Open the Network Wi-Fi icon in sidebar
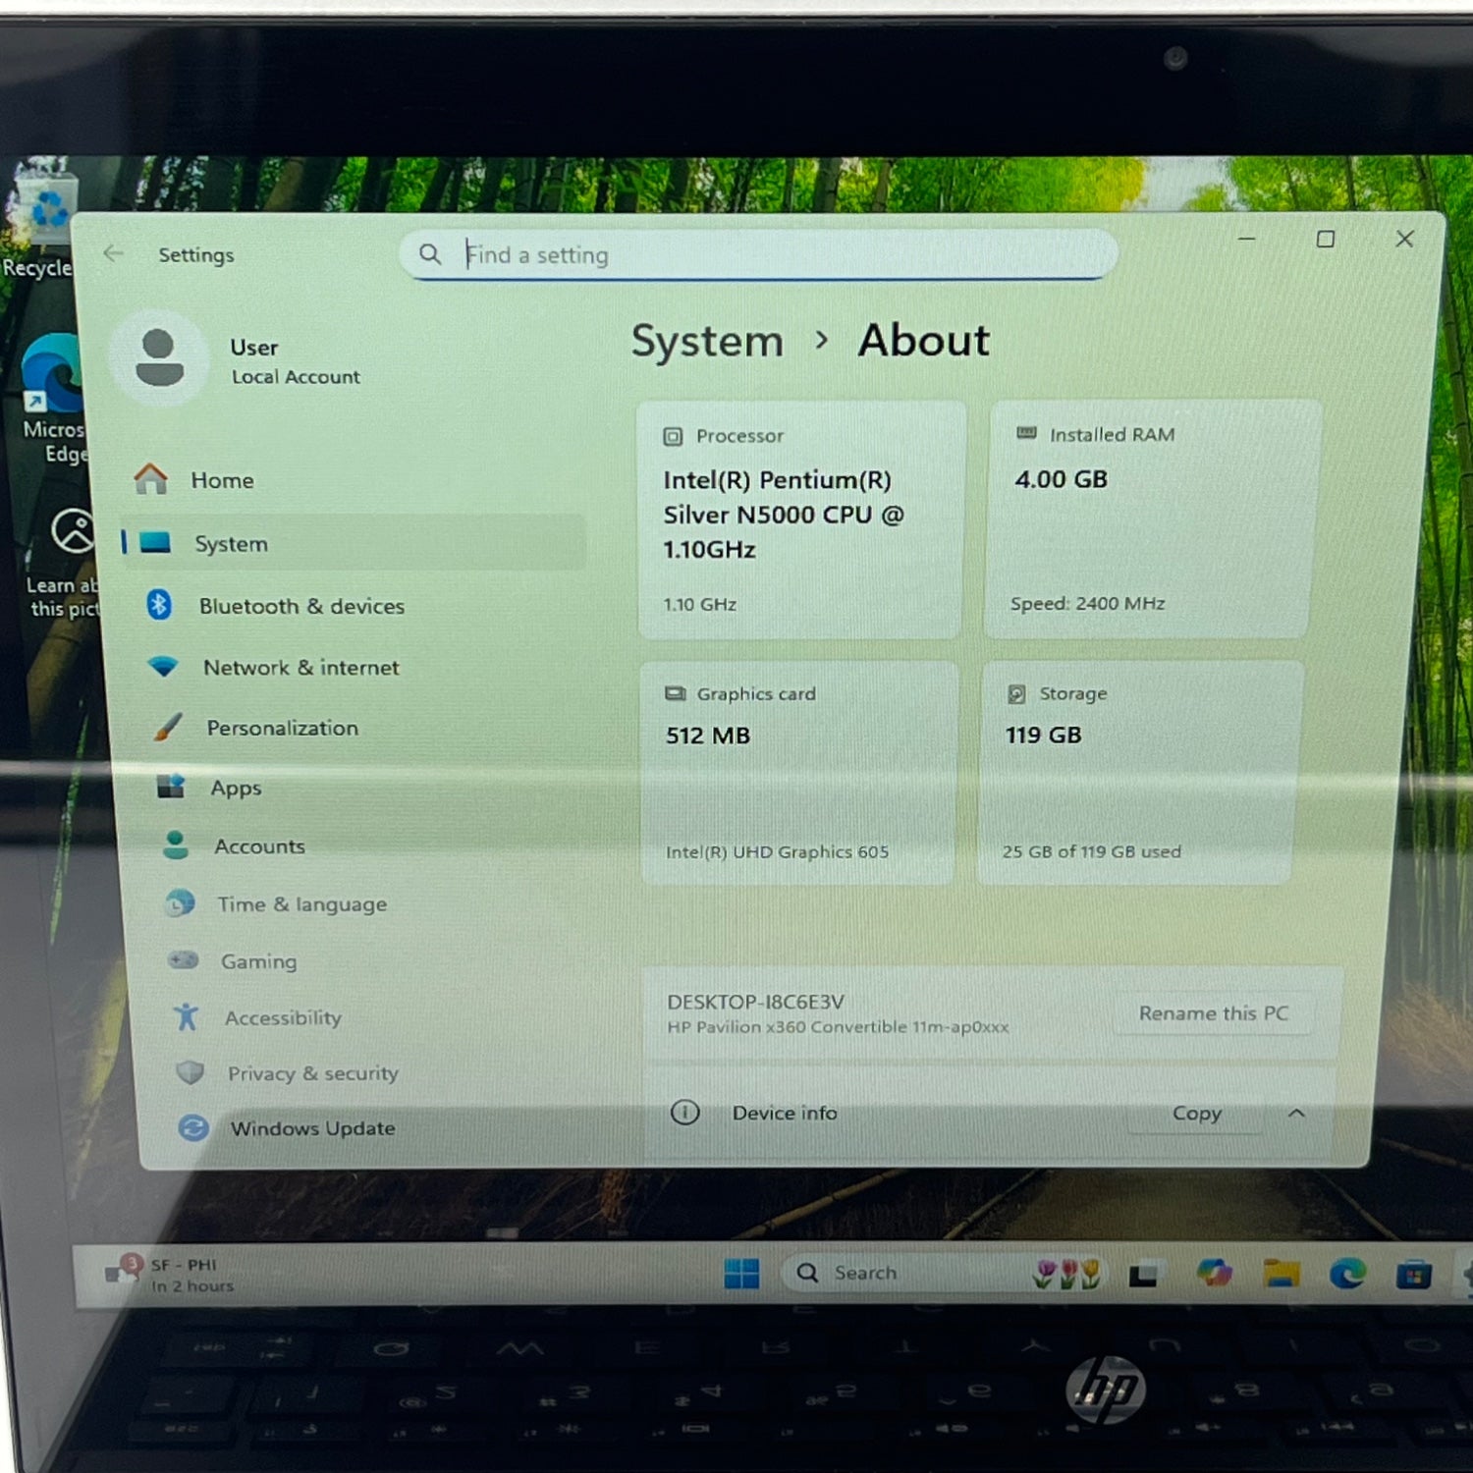1473x1473 pixels. pos(163,667)
